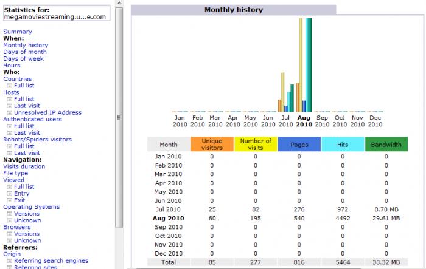Click the icon next to Operating Systems Versions
Image resolution: width=426 pixels, height=269 pixels.
pos(10,214)
